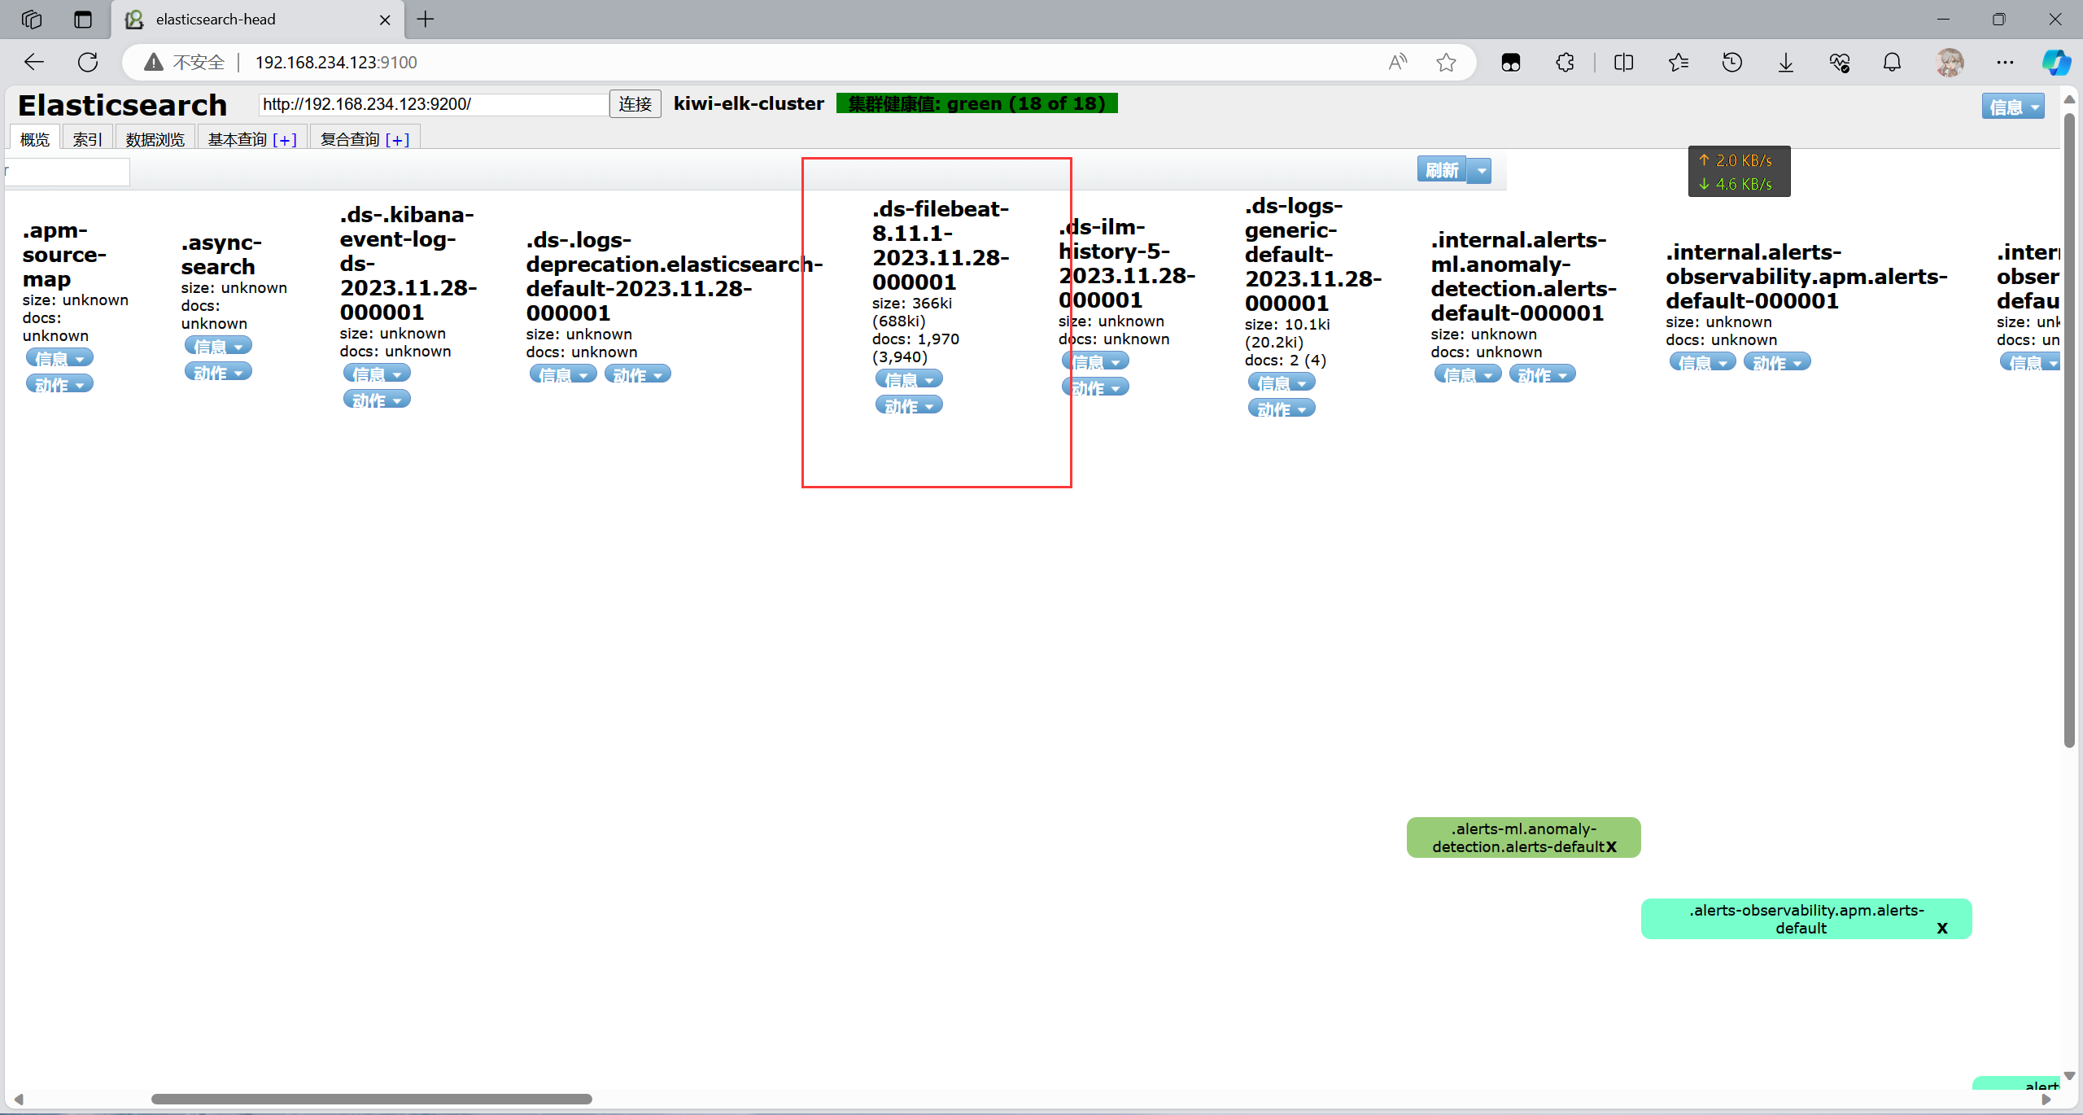
Task: Open downloads arrow icon
Action: [x=1786, y=63]
